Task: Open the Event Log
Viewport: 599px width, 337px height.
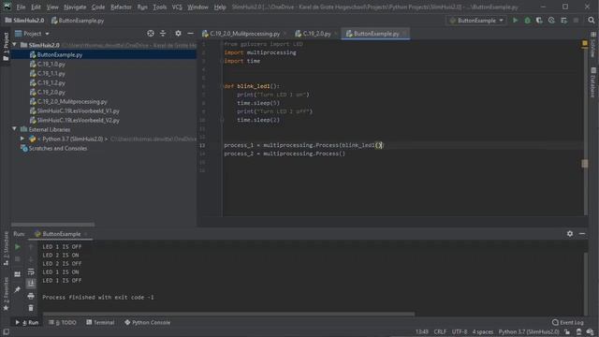Action: pyautogui.click(x=568, y=322)
